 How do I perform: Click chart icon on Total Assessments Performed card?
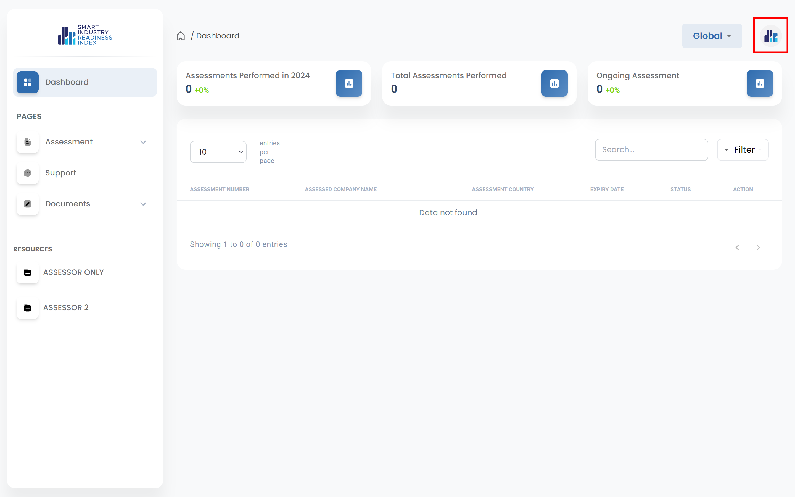pyautogui.click(x=554, y=83)
